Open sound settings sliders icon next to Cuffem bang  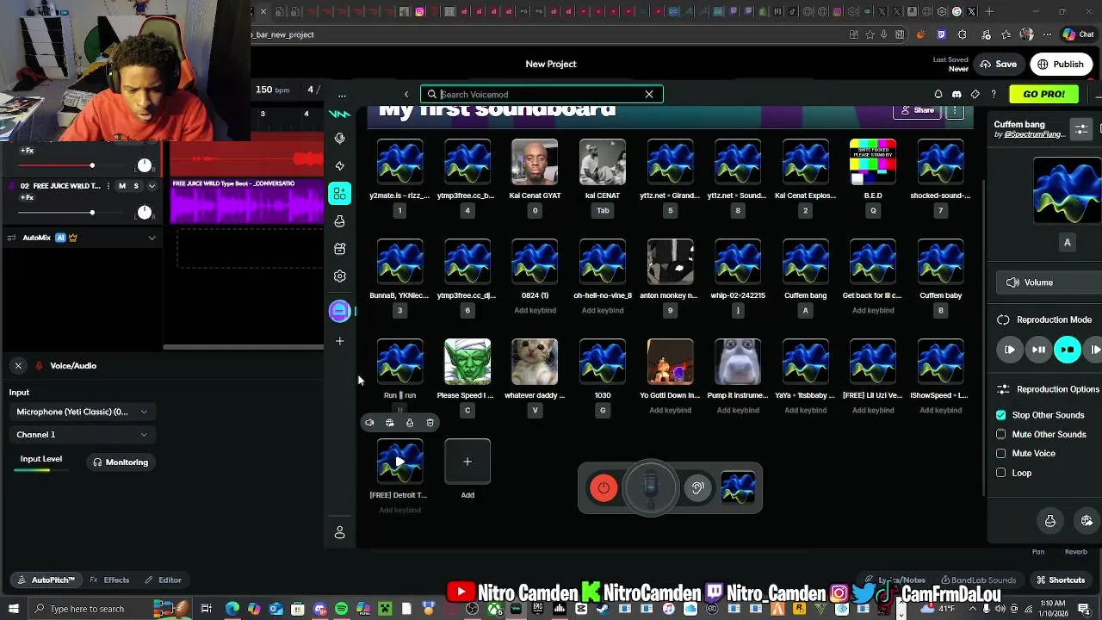tap(1081, 129)
